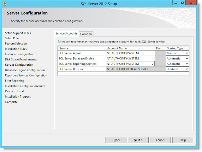
Task: Click Setup Role step in sidebar
Action: click(x=12, y=38)
